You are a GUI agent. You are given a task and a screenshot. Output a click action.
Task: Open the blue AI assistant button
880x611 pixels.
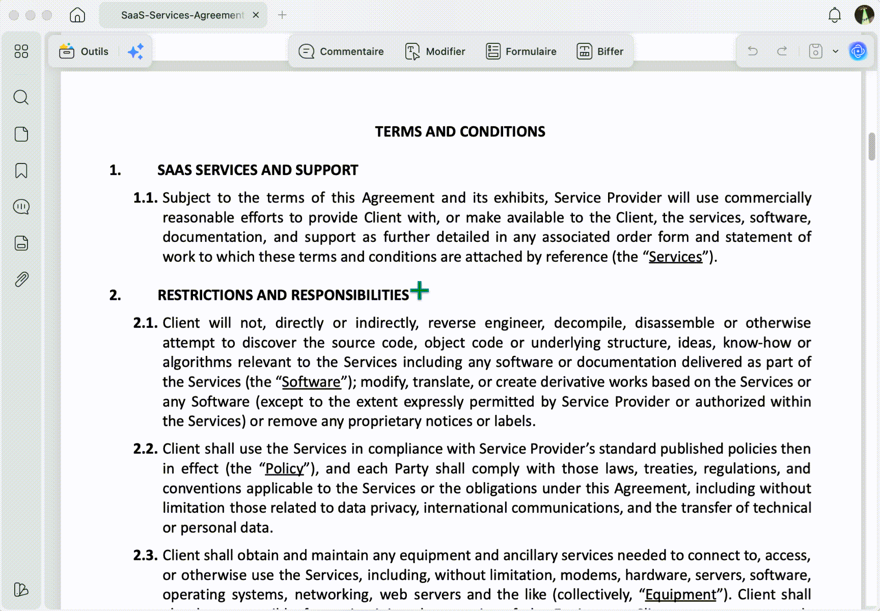click(x=858, y=51)
